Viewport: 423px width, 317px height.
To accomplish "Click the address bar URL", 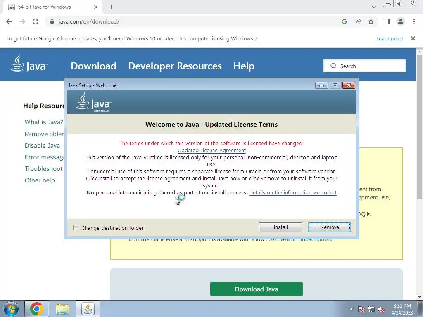I will click(89, 21).
